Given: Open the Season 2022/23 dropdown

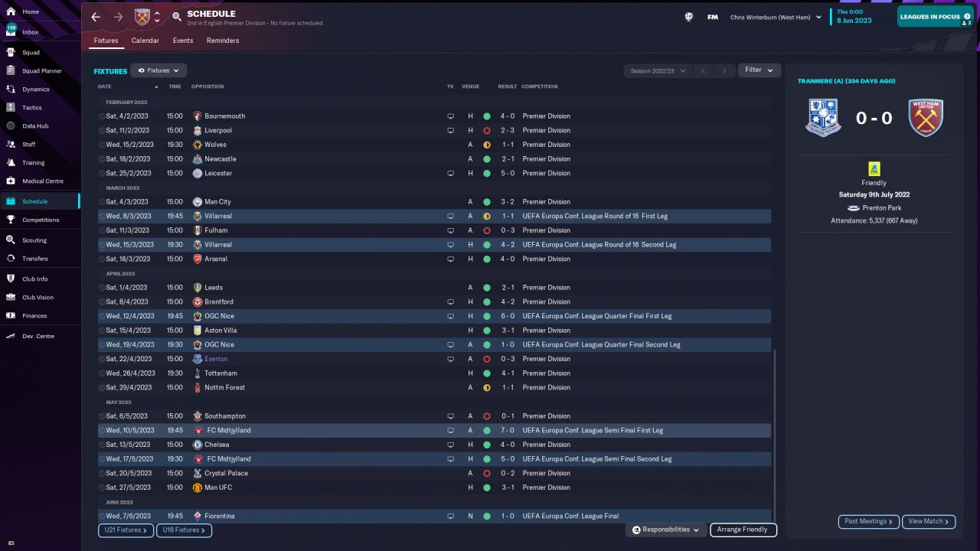Looking at the screenshot, I should [658, 70].
